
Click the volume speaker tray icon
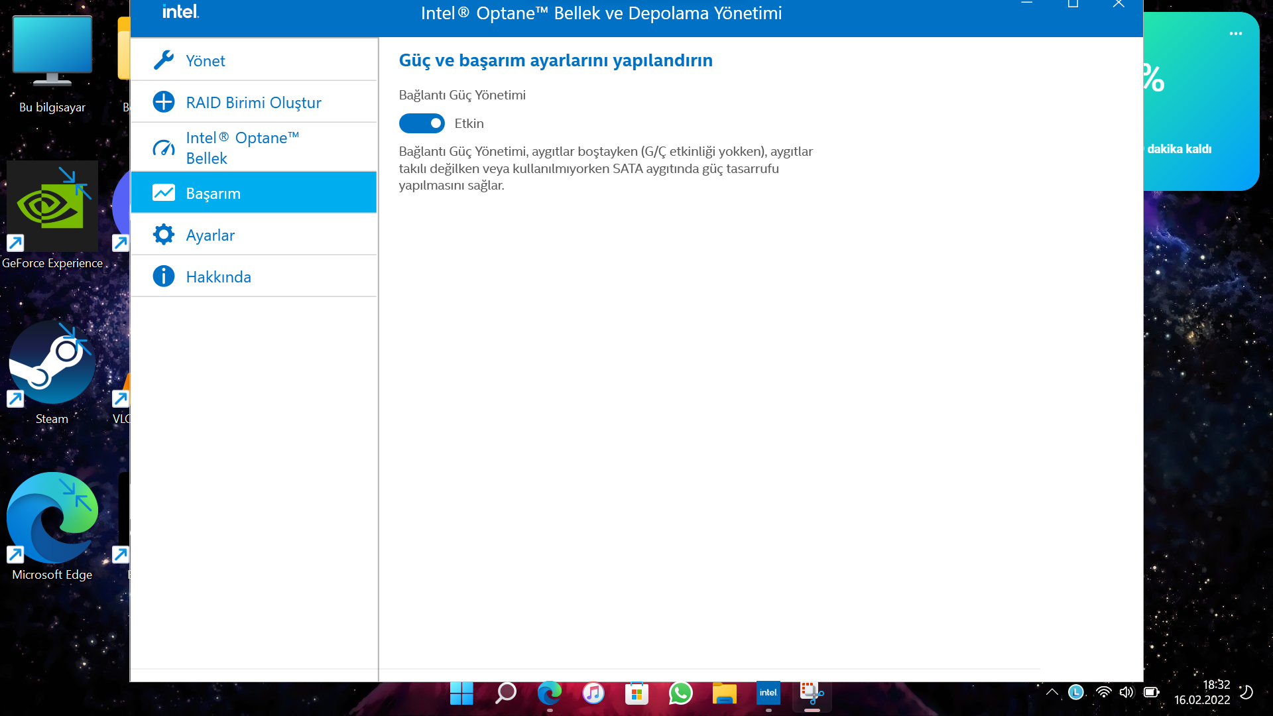[x=1126, y=693]
